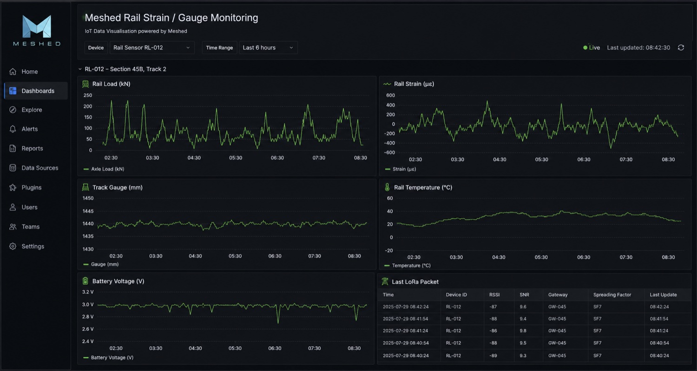
Task: Click the Rail Load (kN) panel title
Action: [112, 84]
